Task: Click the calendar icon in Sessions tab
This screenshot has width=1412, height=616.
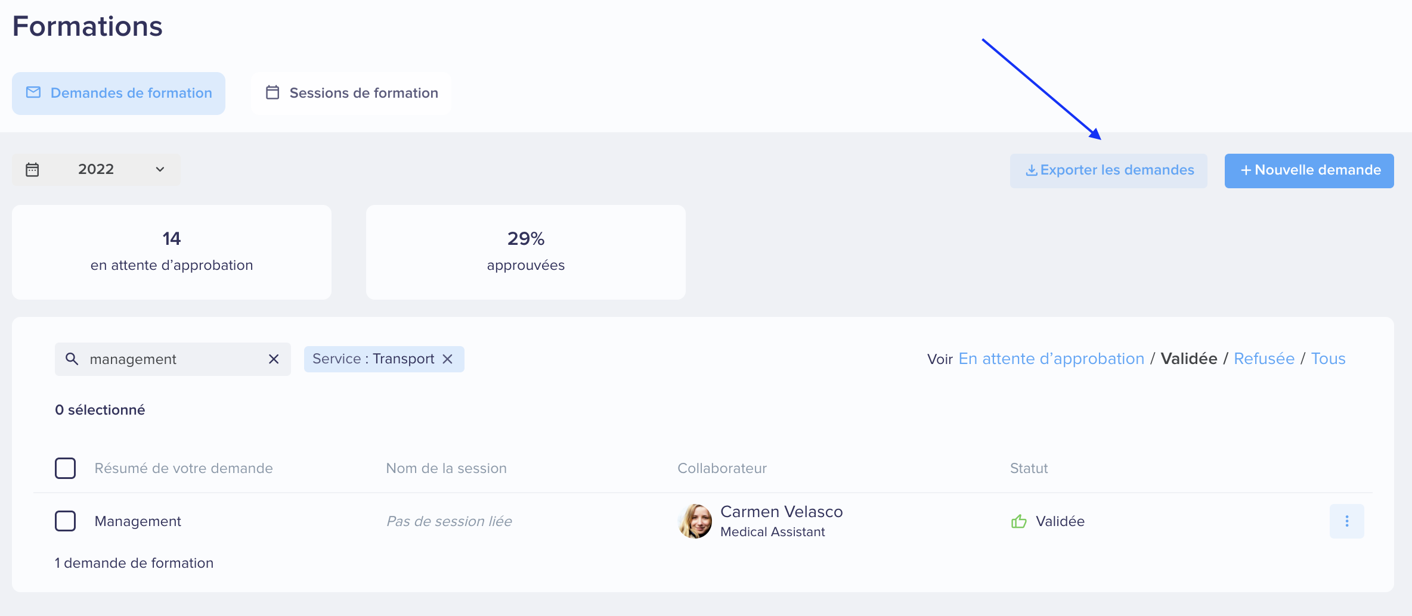Action: coord(273,93)
